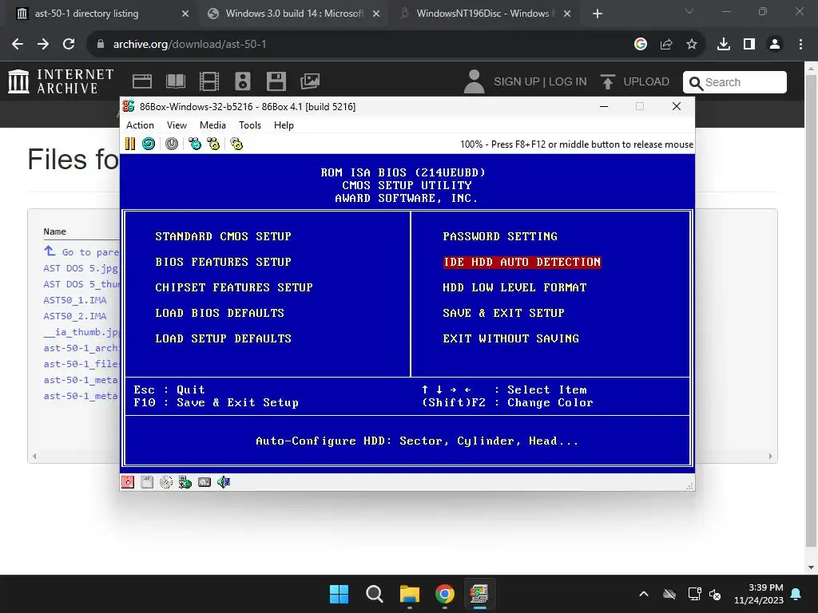Open AST50_1.IMA file link
The width and height of the screenshot is (818, 613).
coord(74,300)
